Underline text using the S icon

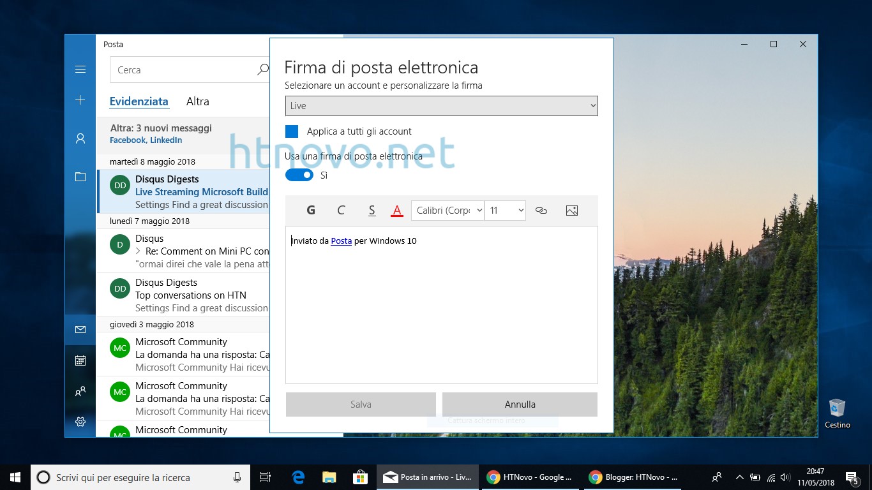pos(372,210)
